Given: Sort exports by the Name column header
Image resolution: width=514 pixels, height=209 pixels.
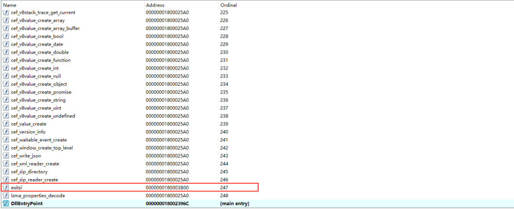Looking at the screenshot, I should 72,5.
